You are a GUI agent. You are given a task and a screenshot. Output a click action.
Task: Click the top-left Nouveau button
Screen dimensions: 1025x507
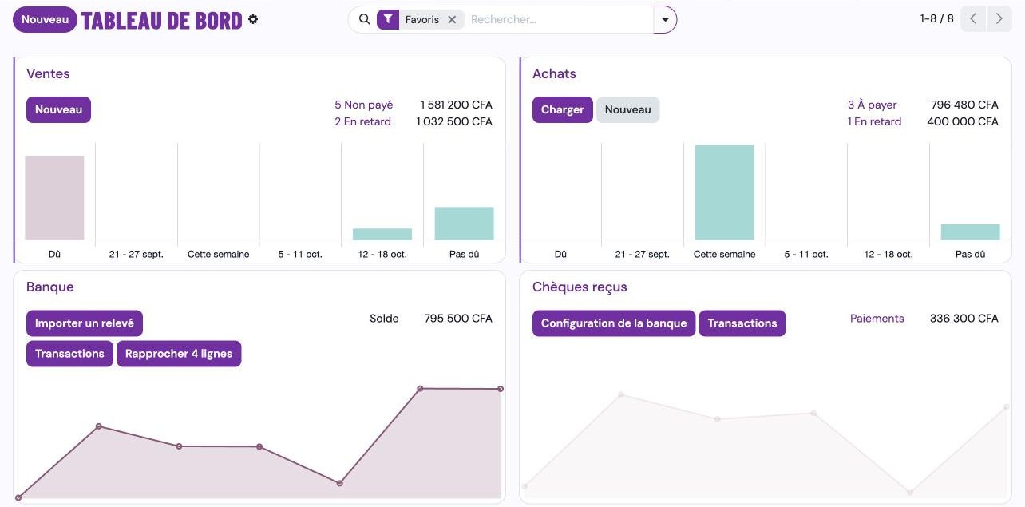tap(45, 19)
